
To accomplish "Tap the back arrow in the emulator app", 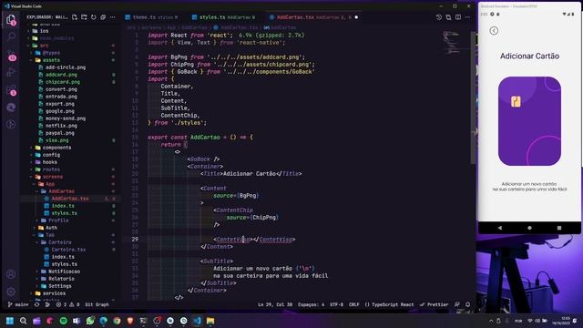I will (494, 31).
